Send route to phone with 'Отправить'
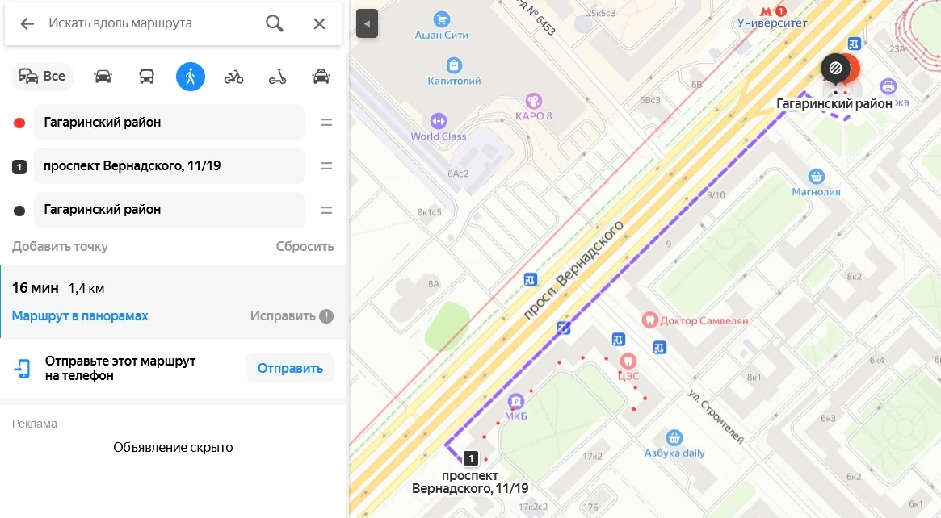Screen dimensions: 941x518 click(290, 368)
